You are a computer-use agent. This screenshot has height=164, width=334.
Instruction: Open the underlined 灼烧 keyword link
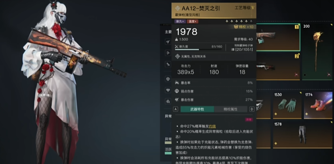212,126
